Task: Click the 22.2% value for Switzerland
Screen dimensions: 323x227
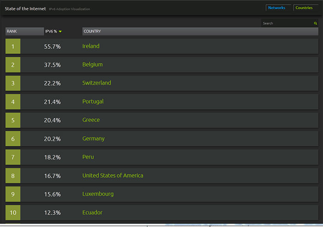Action: click(52, 83)
